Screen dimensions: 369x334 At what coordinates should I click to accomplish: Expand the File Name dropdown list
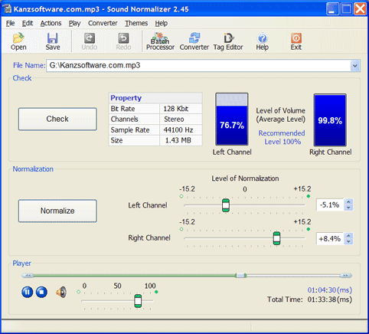point(355,66)
